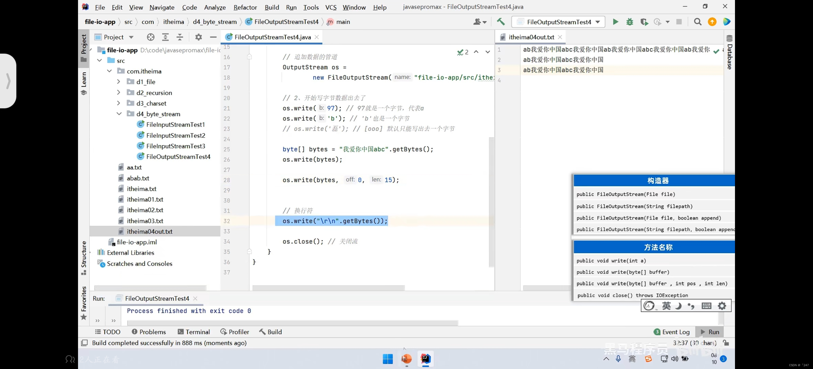Viewport: 813px width, 369px height.
Task: Switch to the itheima04out.txt tab
Action: [x=528, y=37]
